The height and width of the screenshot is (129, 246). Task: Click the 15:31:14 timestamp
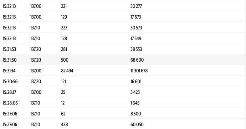point(9,71)
